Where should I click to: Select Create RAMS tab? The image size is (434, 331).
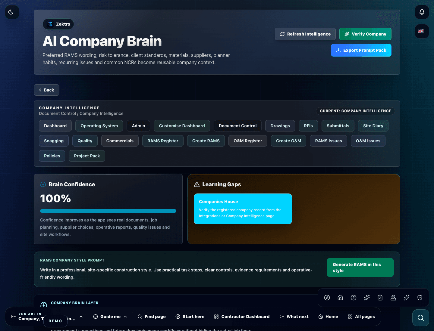206,141
